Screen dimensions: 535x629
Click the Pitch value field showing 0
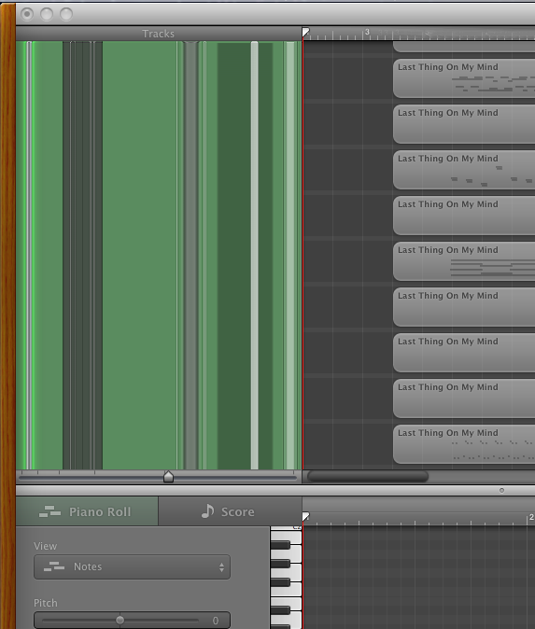coord(216,621)
